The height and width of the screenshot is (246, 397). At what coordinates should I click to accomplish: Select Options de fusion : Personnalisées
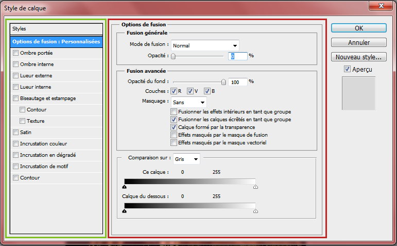point(56,42)
